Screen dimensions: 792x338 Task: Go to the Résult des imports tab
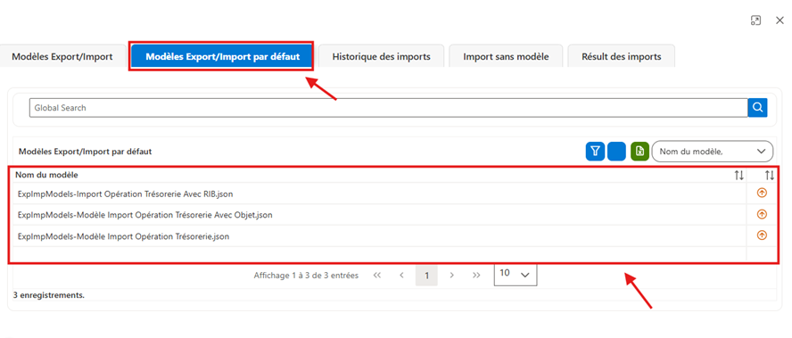tap(622, 56)
